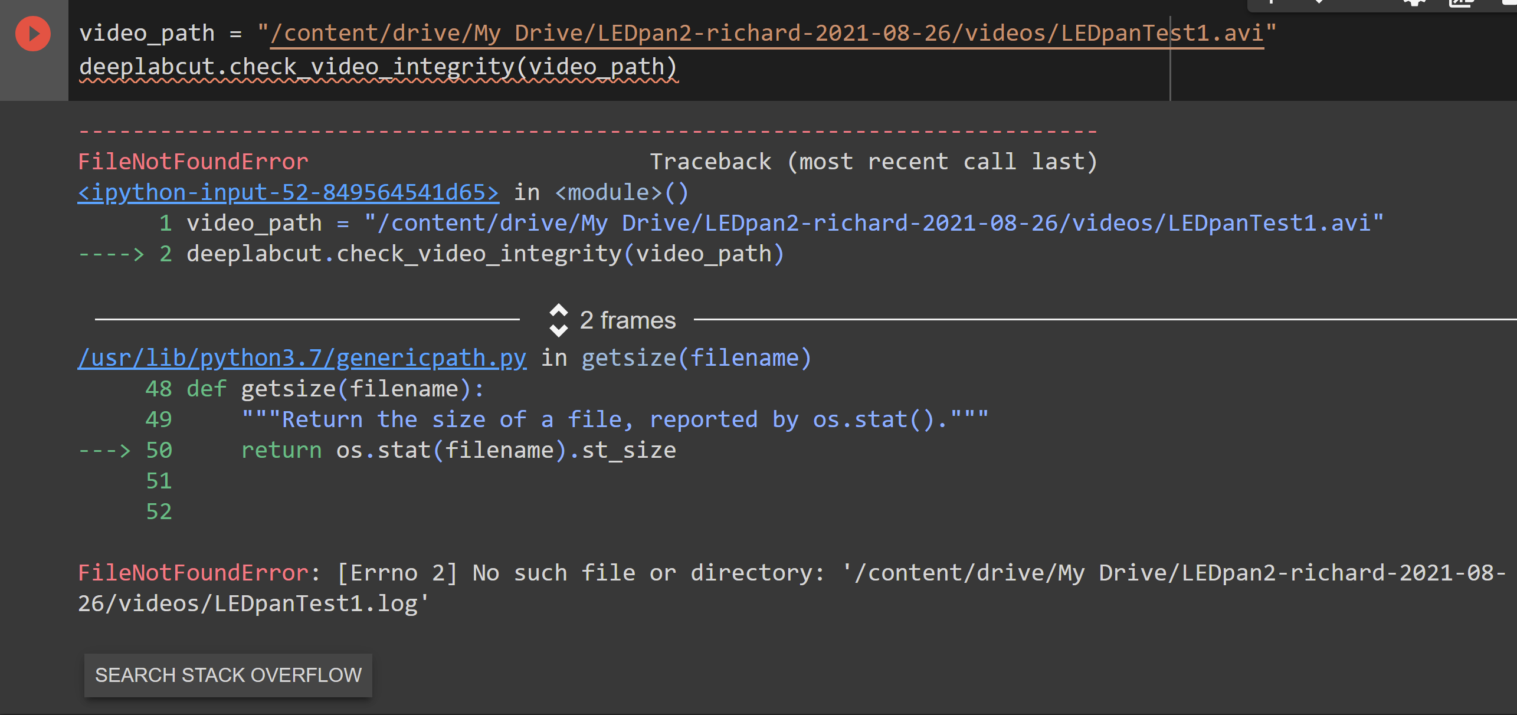Viewport: 1517px width, 715px height.
Task: Open the genericpath.py source file link
Action: (302, 357)
